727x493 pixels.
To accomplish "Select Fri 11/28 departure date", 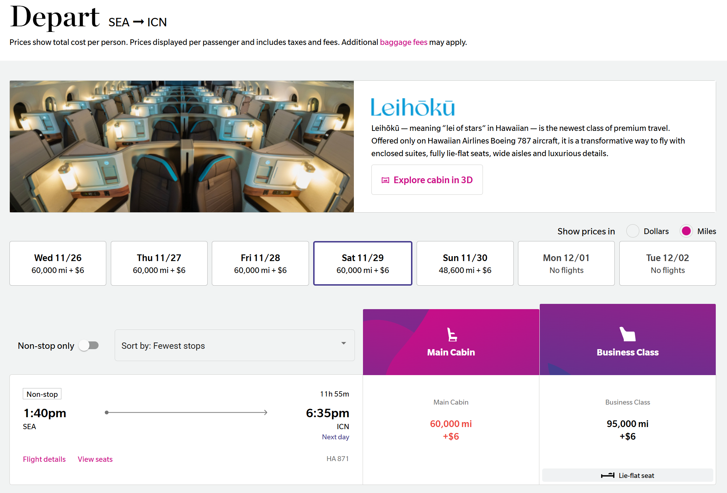I will (260, 263).
